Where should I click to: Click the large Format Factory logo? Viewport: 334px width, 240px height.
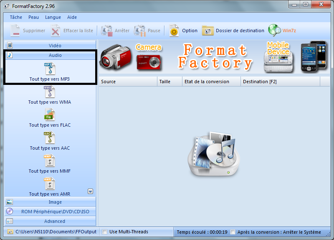pyautogui.click(x=214, y=153)
